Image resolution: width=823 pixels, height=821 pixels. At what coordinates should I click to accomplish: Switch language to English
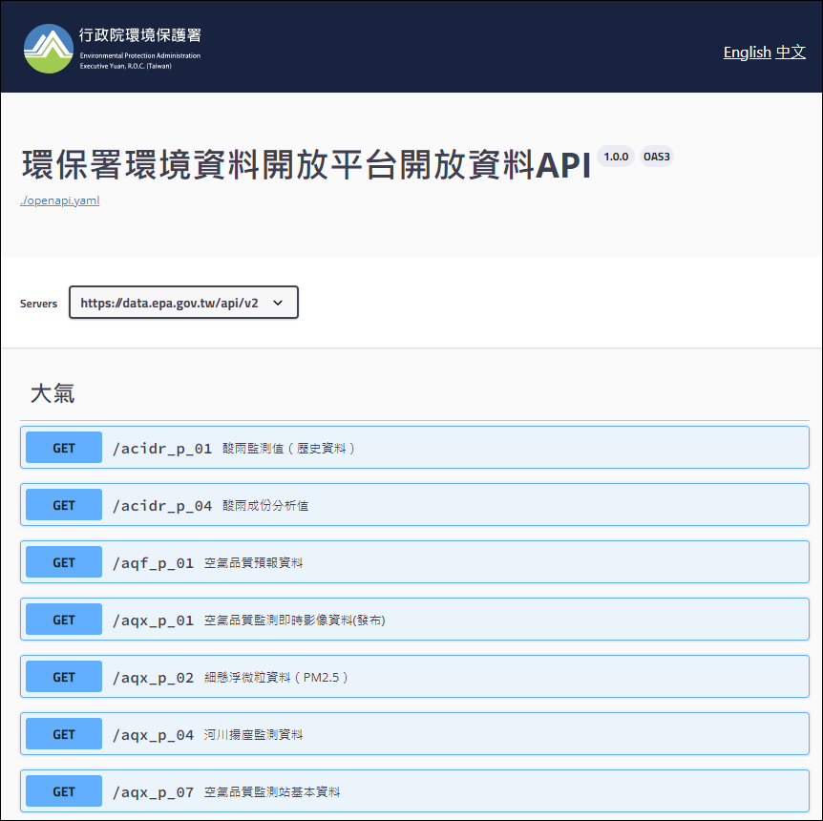747,52
